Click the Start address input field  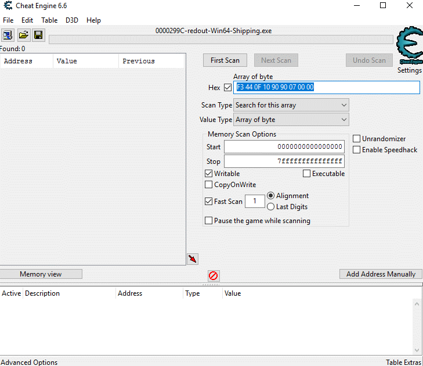284,147
